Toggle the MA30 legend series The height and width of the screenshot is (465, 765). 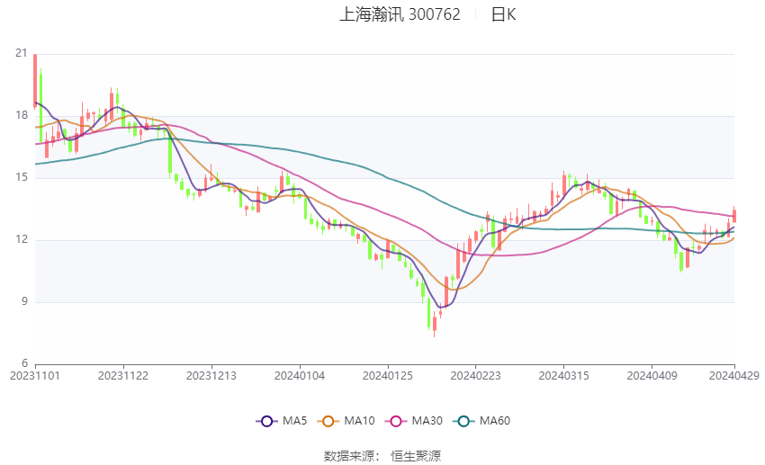click(414, 421)
